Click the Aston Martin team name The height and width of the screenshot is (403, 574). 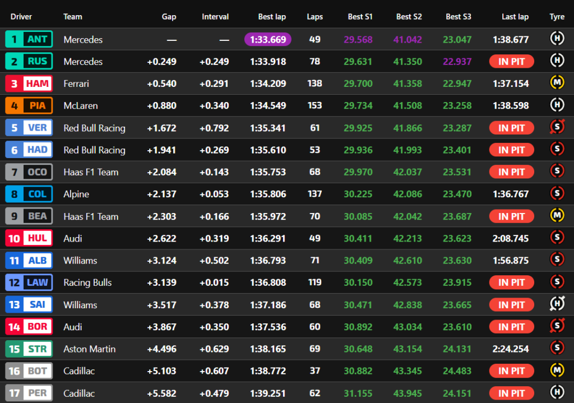point(90,349)
